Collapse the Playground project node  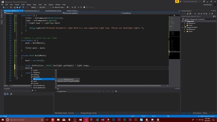coord(183,21)
